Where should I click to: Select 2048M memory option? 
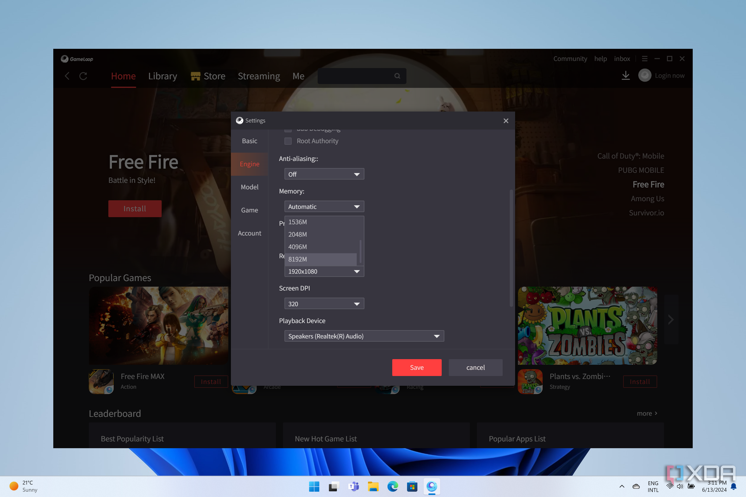(321, 235)
